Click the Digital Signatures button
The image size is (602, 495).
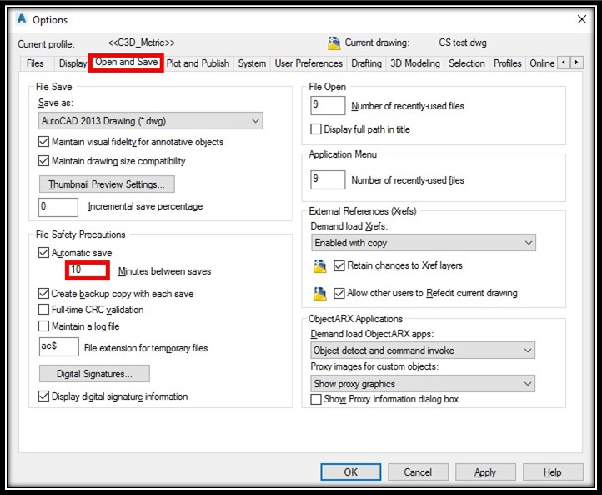(94, 374)
